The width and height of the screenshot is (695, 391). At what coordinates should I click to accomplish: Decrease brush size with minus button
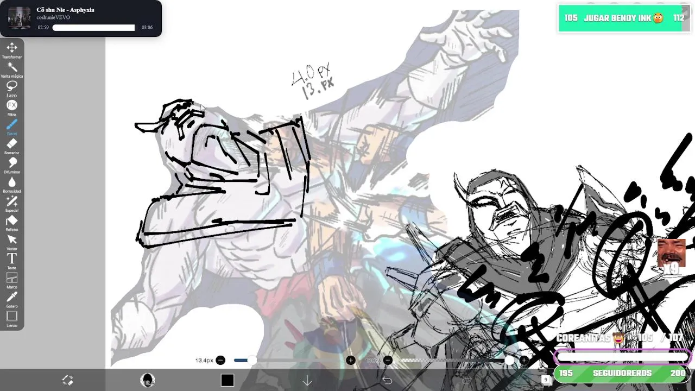pyautogui.click(x=220, y=360)
